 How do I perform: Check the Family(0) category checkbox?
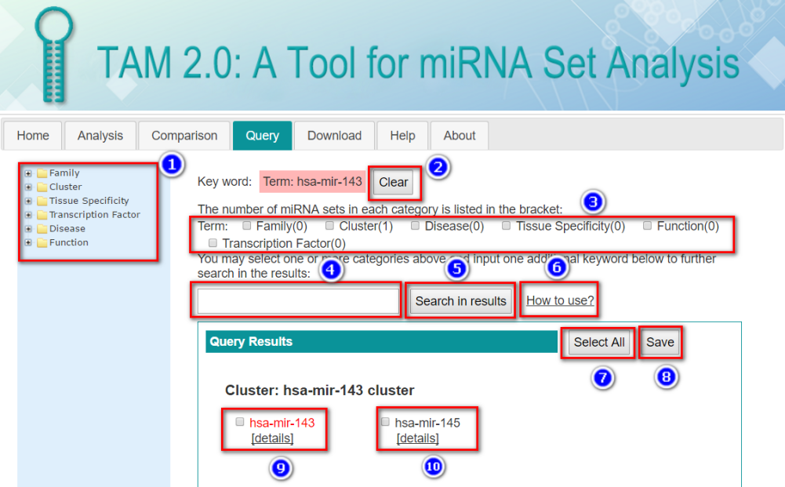[247, 226]
